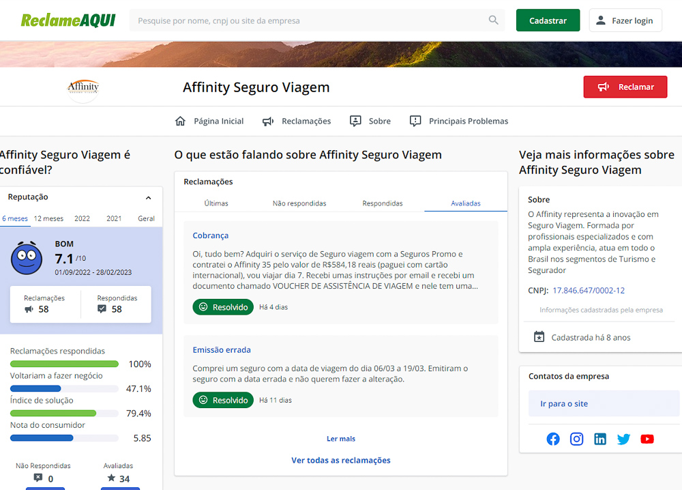Image resolution: width=682 pixels, height=490 pixels.
Task: Click the Ler mais link
Action: [341, 439]
